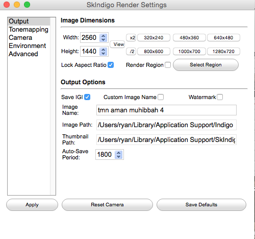Image resolution: width=255 pixels, height=239 pixels.
Task: Enable the Custom Image Name checkbox
Action: tap(161, 97)
